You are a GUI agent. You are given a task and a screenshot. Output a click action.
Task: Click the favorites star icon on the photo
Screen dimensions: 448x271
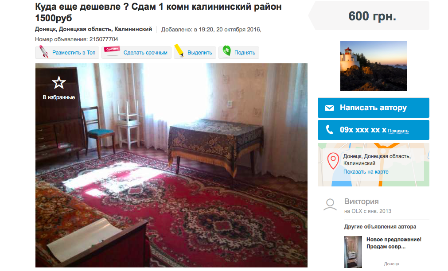coord(59,82)
